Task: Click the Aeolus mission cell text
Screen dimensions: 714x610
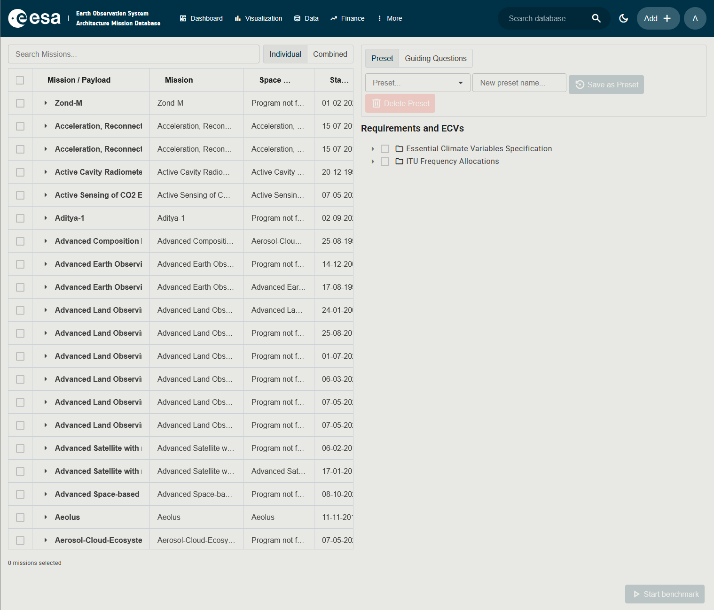Action: point(169,517)
